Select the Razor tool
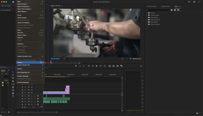This screenshot has height=116, width=203. [13, 81]
